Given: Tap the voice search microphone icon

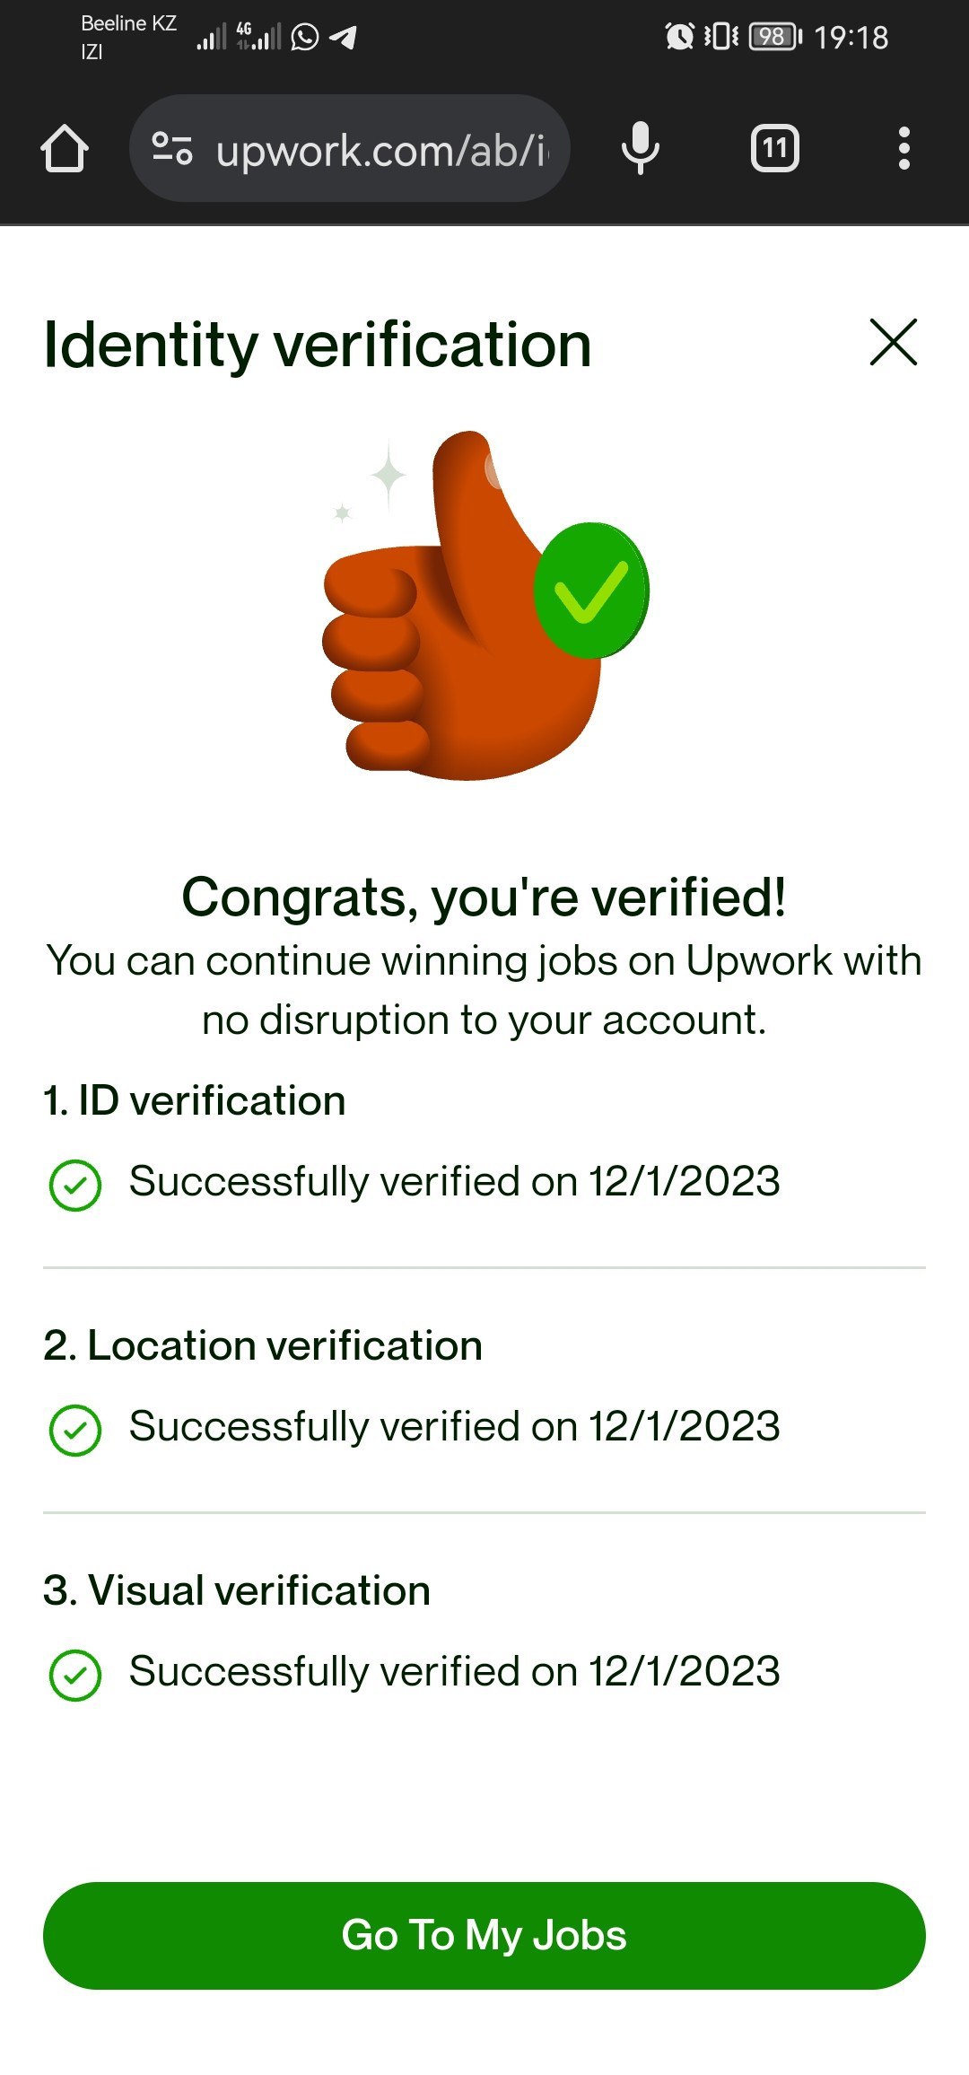Looking at the screenshot, I should (640, 148).
